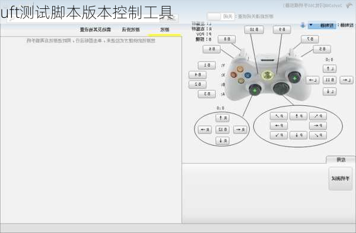Viewport: 356px width, 233px height.
Task: Click the POV legend line
Action: click(204, 34)
